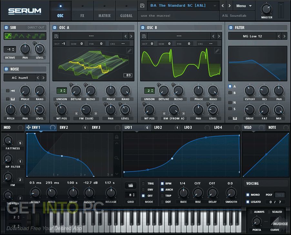The image size is (291, 235).
Task: Go to previous preset arrow
Action: (x=223, y=5)
